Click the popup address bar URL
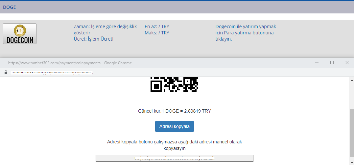 coord(52,73)
